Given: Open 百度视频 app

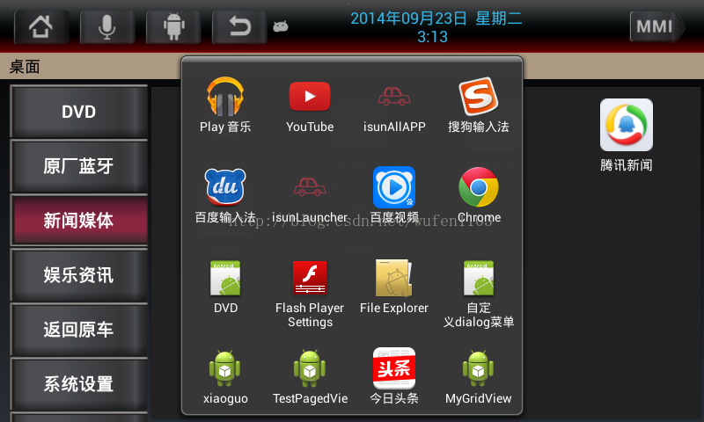Looking at the screenshot, I should (x=394, y=195).
